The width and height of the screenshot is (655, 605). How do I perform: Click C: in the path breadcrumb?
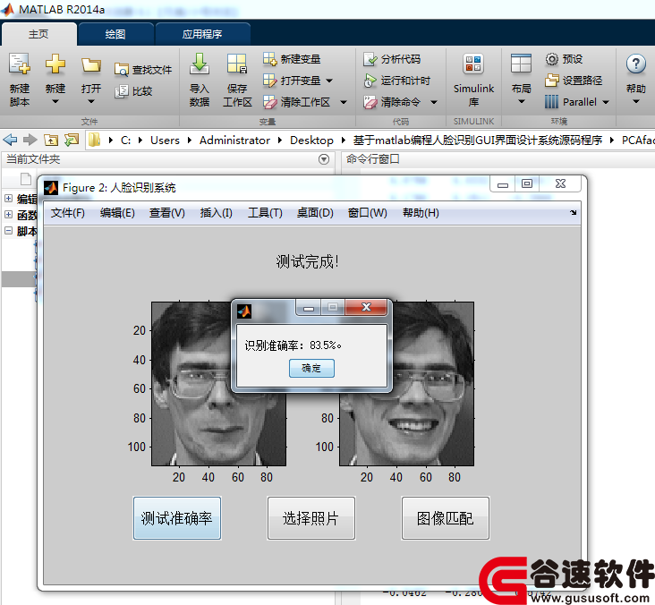(x=126, y=140)
